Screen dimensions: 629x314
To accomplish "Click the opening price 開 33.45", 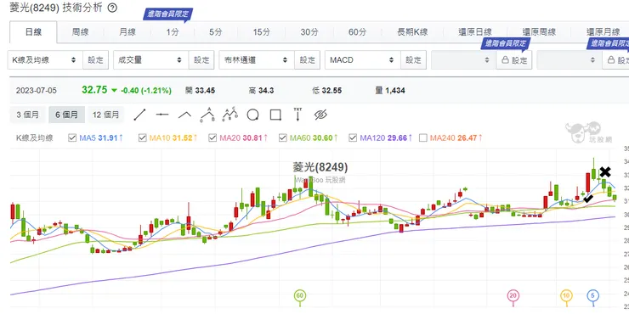I will tap(200, 91).
